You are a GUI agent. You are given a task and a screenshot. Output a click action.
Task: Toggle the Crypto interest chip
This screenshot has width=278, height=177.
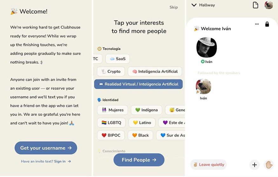pyautogui.click(x=111, y=71)
